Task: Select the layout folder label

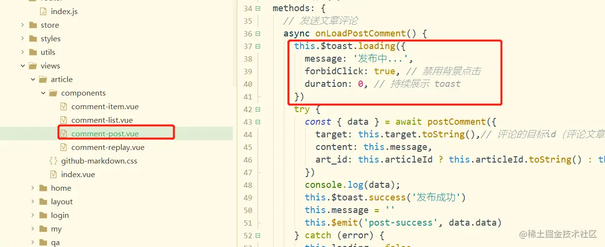Action: coord(62,202)
